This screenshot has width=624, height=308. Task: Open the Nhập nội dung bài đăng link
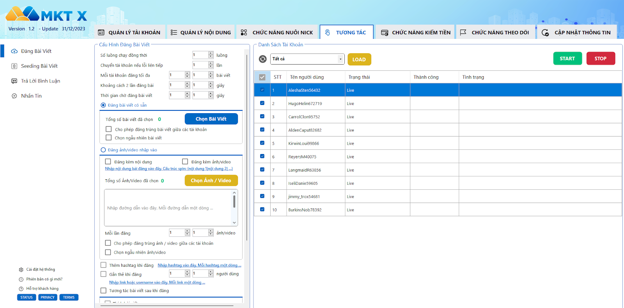pos(169,169)
